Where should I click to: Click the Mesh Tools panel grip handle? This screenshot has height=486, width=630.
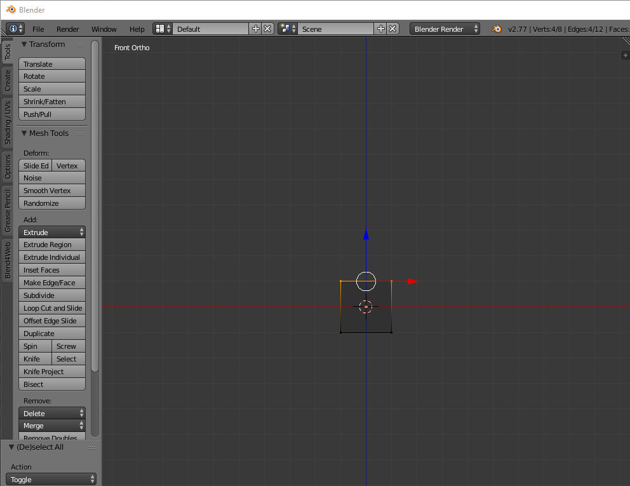[x=81, y=134]
